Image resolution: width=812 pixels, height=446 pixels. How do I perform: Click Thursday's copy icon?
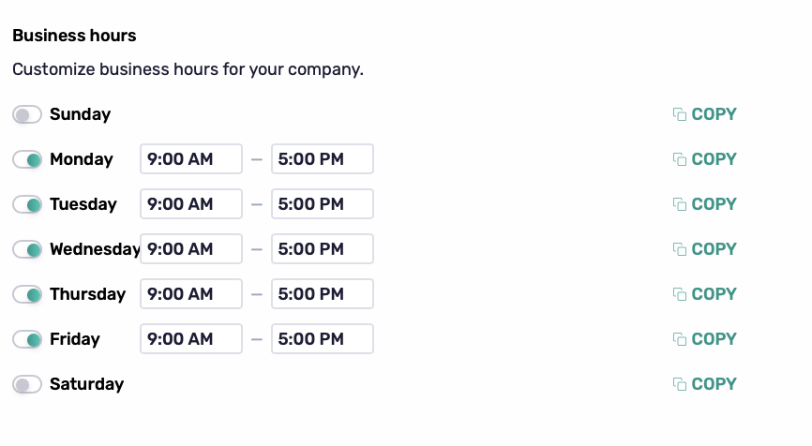pos(680,294)
